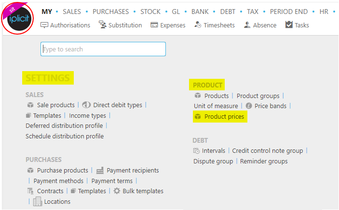Go to Deferred distribution profile

tap(64, 125)
